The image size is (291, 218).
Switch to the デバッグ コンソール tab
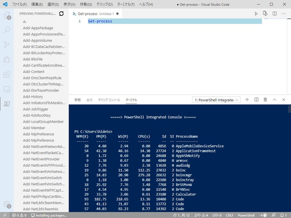[x=109, y=100]
